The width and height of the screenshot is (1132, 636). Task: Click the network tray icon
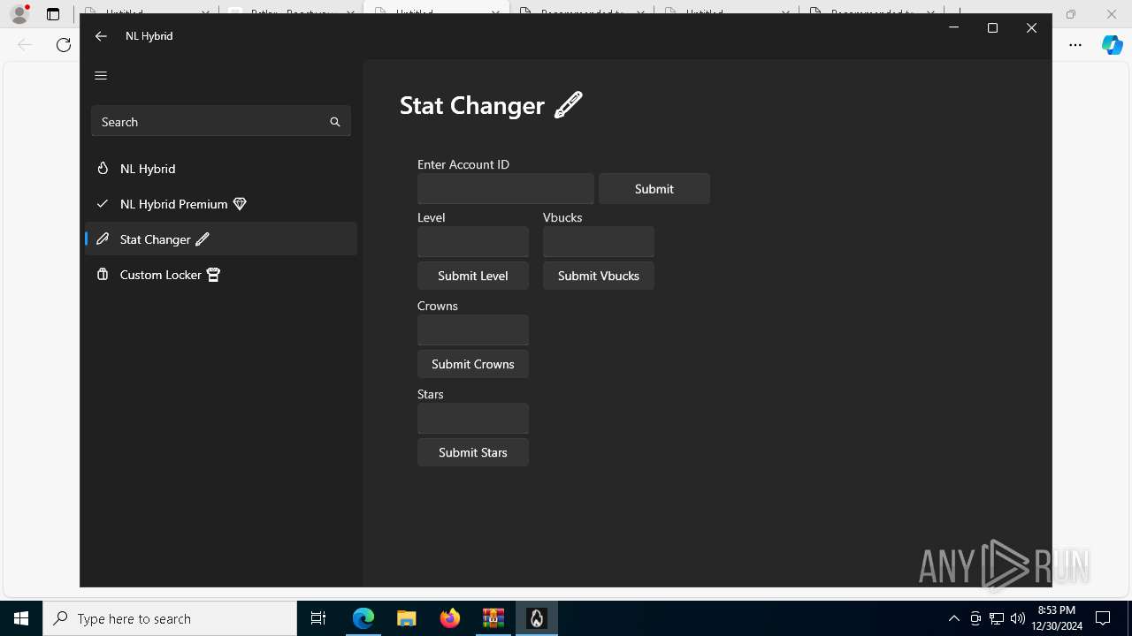pyautogui.click(x=996, y=618)
